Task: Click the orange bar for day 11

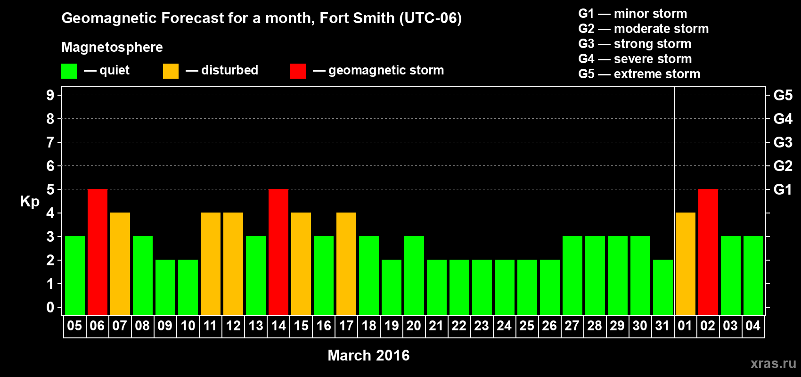Action: point(211,263)
